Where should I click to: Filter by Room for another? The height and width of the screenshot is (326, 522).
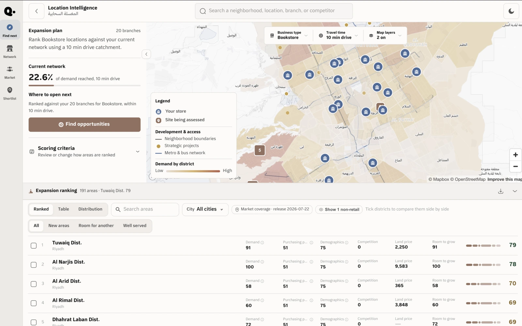96,226
